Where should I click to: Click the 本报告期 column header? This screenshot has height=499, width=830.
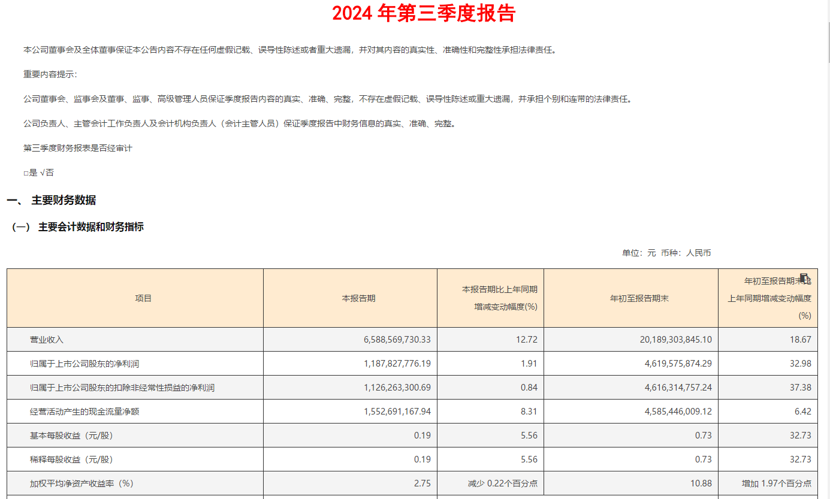click(x=358, y=298)
